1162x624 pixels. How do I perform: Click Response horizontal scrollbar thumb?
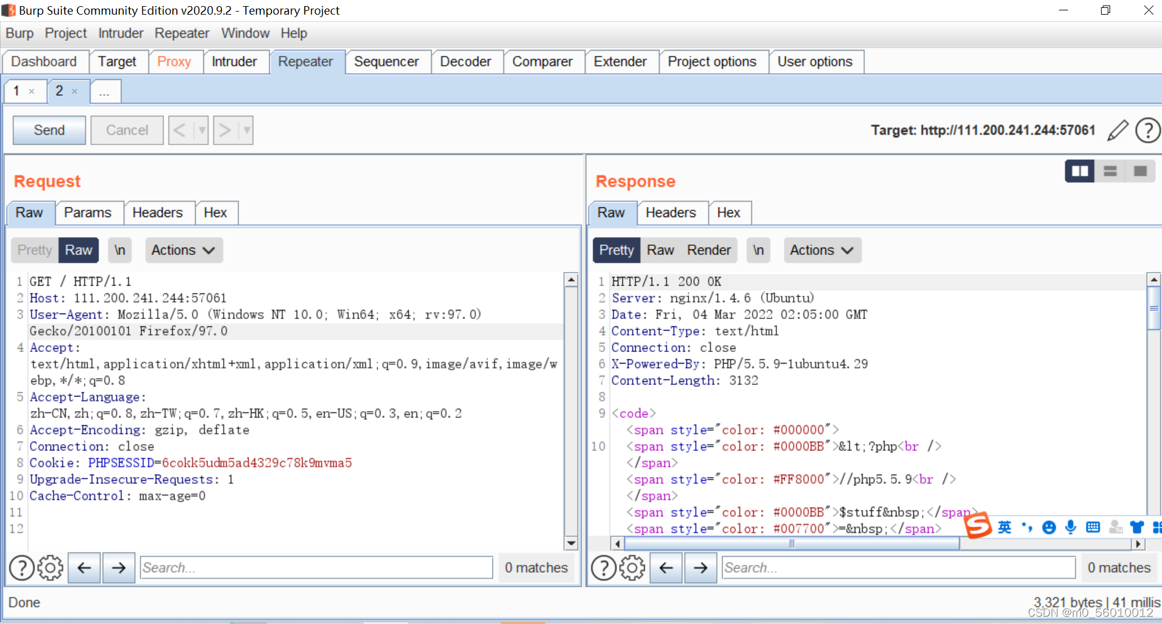tap(792, 543)
